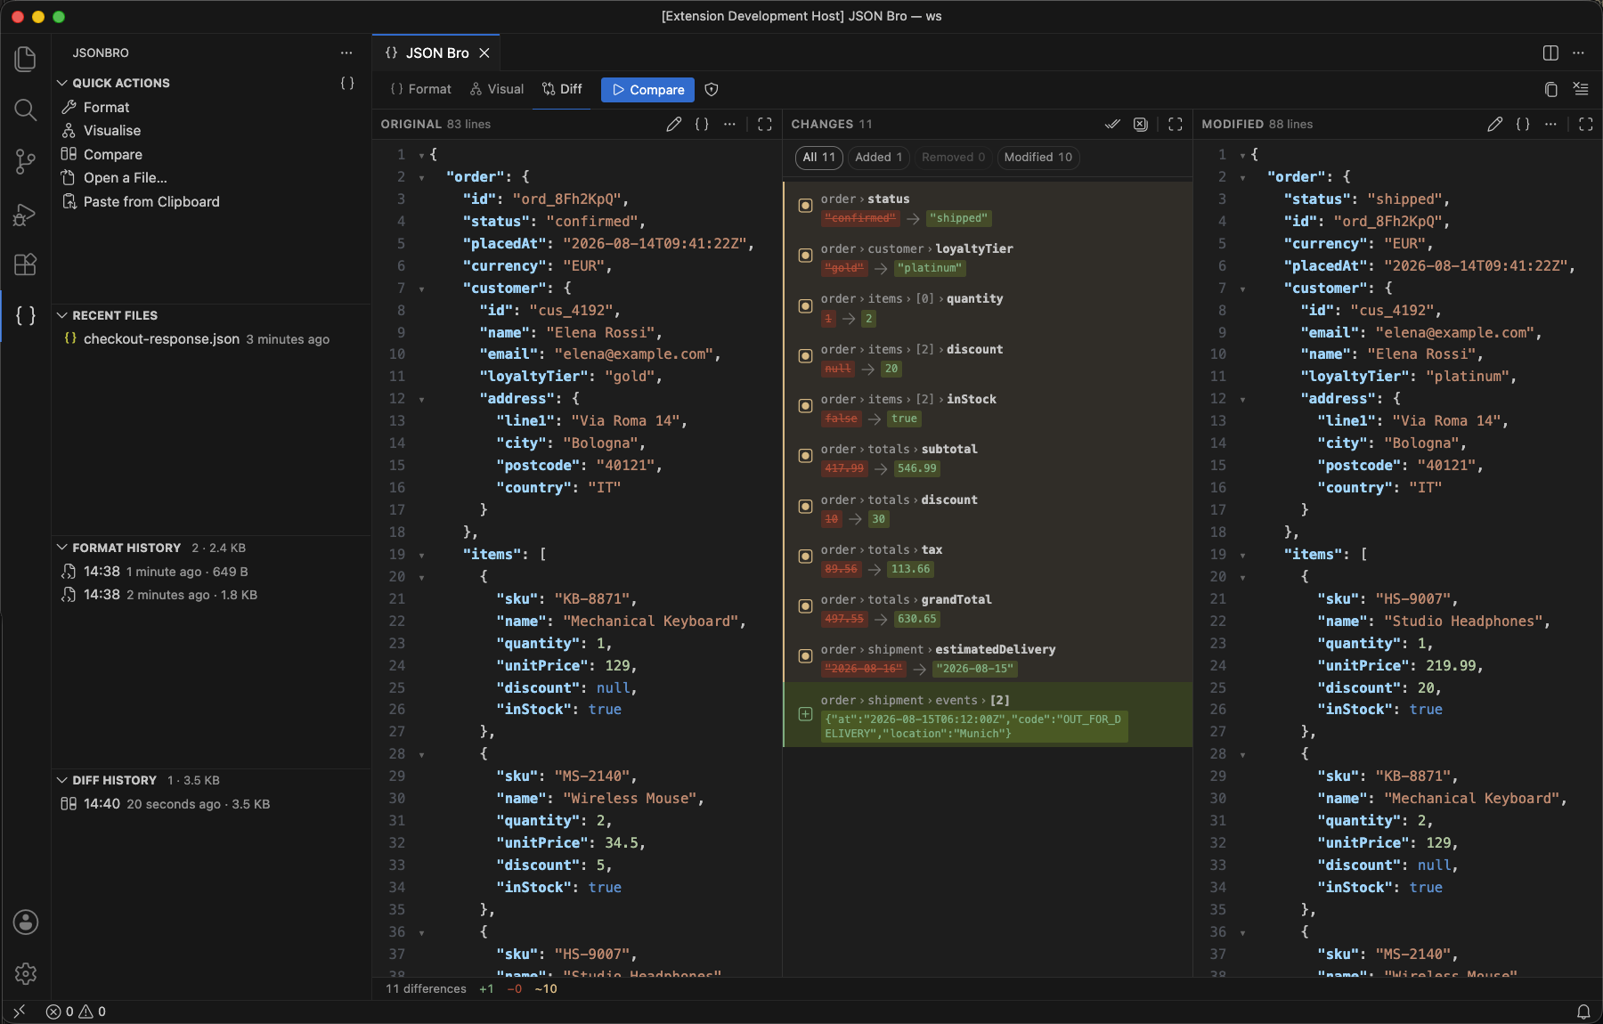Click the blue Compare button
This screenshot has height=1024, width=1603.
647,90
